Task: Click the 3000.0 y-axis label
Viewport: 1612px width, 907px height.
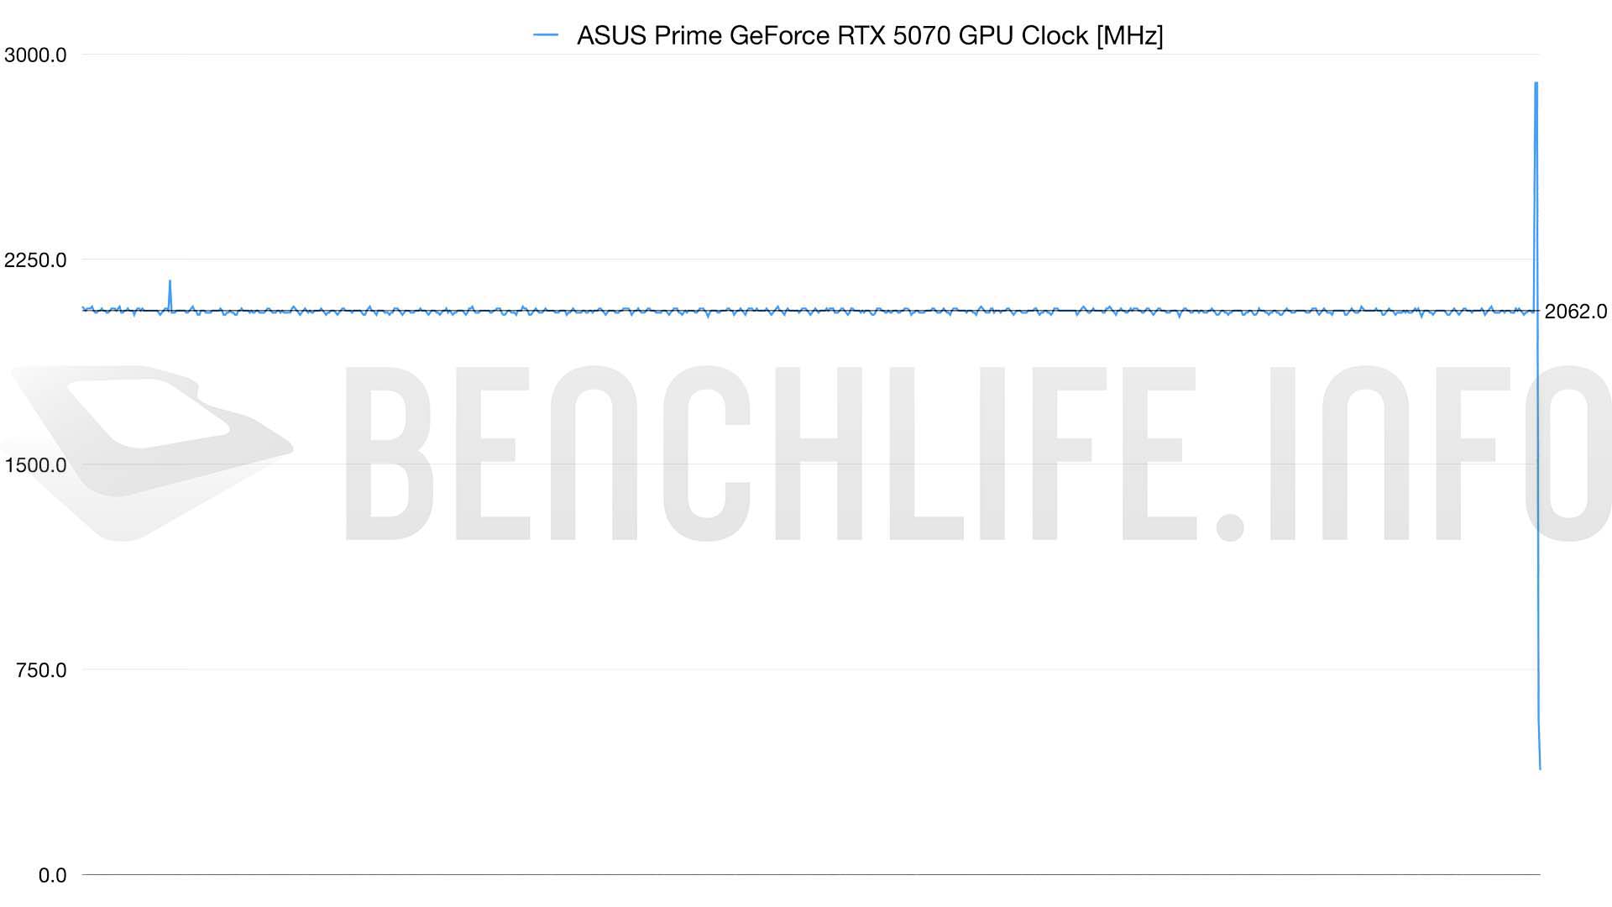Action: click(35, 55)
